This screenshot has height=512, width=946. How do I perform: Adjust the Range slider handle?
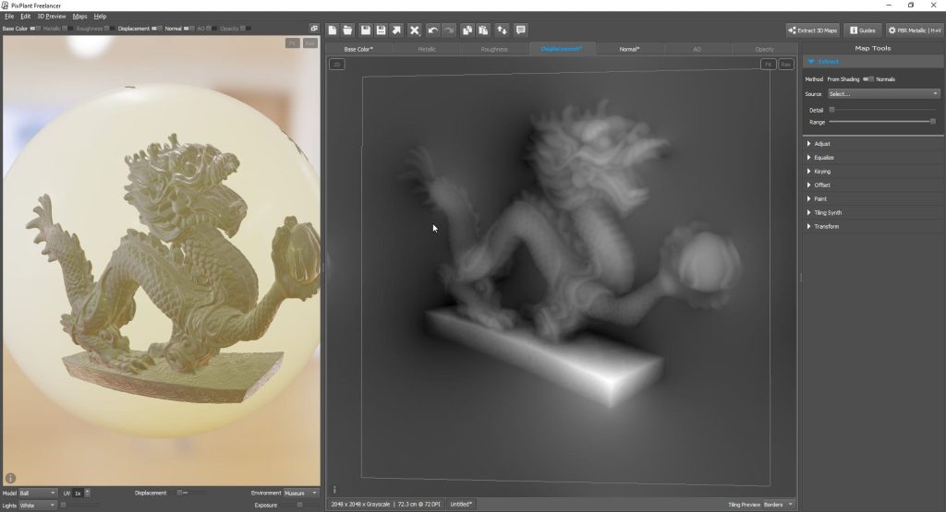(932, 122)
